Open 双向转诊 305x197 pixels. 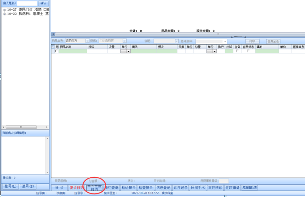tap(215, 188)
